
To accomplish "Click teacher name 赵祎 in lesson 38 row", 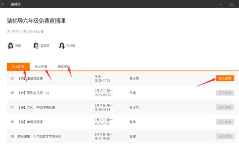I will tap(133, 122).
